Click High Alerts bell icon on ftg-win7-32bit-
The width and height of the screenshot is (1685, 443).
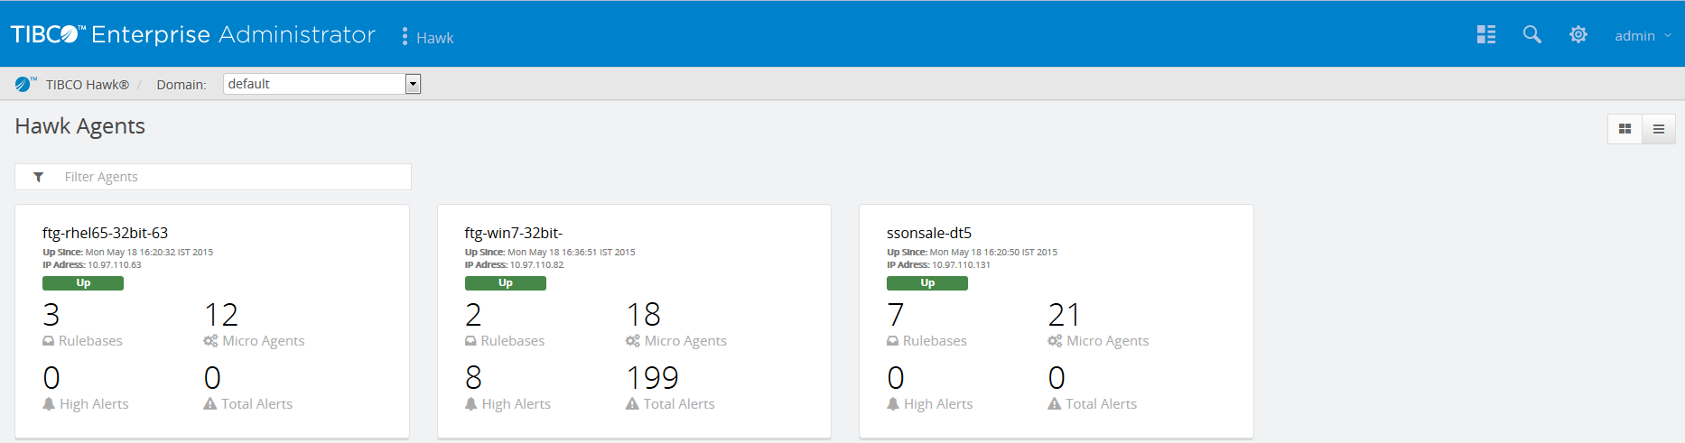[x=470, y=404]
